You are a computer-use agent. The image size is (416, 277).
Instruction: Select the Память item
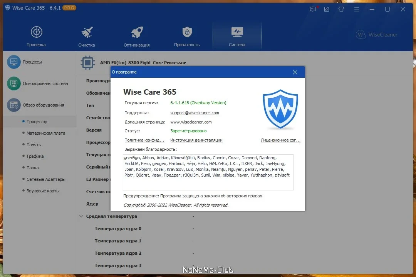tap(34, 145)
